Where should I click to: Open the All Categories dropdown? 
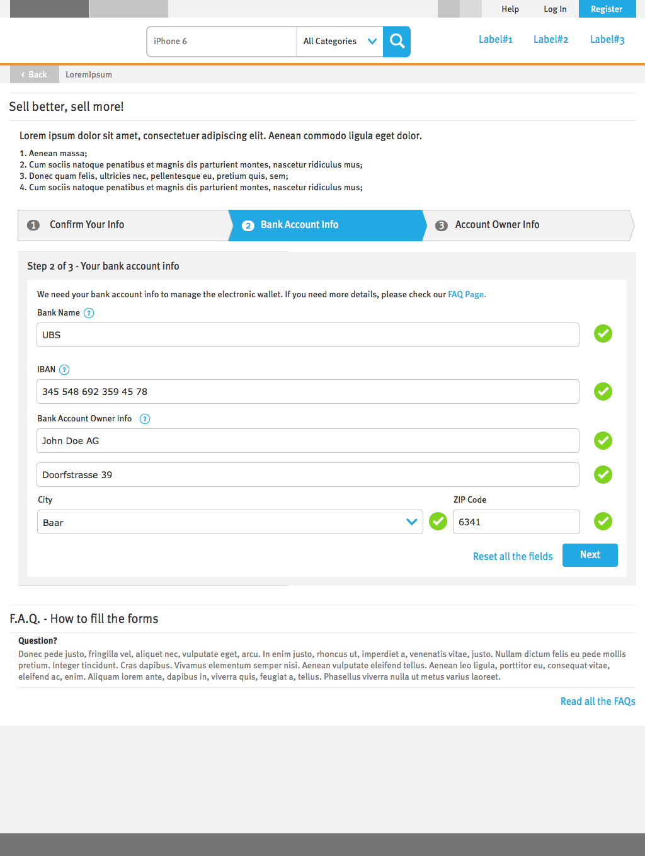pyautogui.click(x=340, y=42)
